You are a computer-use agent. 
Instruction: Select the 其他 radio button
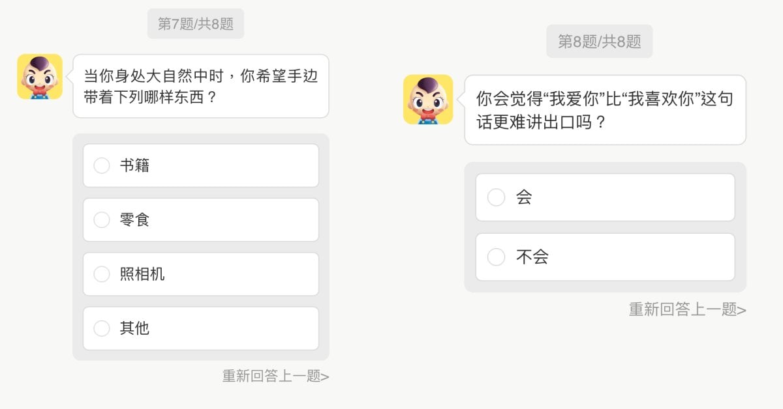pos(102,328)
